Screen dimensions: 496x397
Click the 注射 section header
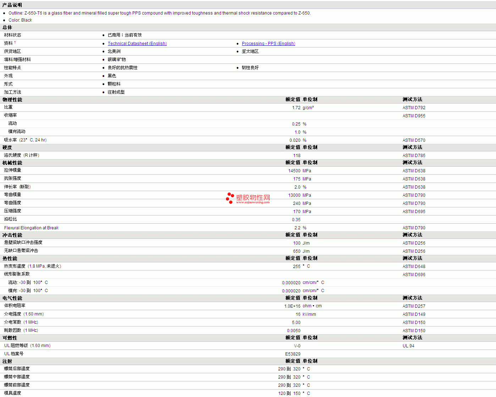[7, 361]
